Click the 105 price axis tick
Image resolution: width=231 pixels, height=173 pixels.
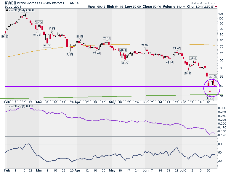click(x=221, y=14)
